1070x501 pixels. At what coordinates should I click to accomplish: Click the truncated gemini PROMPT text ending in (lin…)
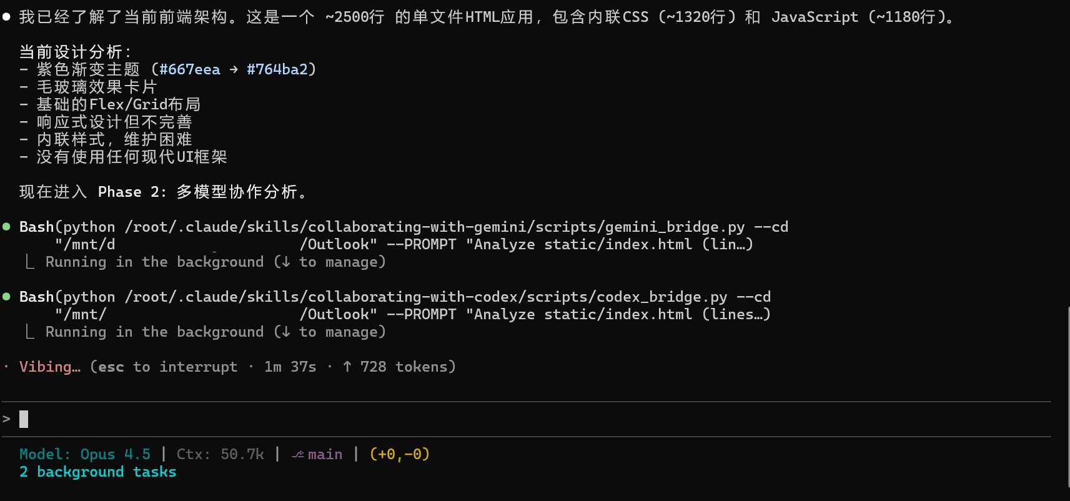[610, 245]
